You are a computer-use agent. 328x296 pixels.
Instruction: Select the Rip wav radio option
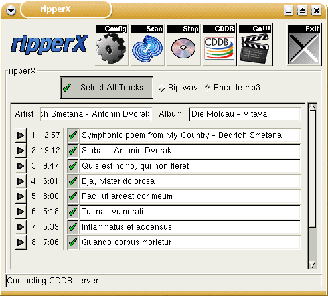[162, 88]
